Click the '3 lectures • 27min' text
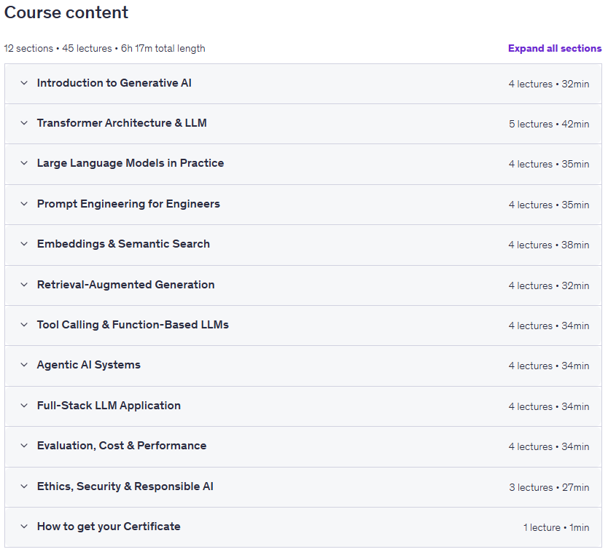This screenshot has width=608, height=552. 549,487
